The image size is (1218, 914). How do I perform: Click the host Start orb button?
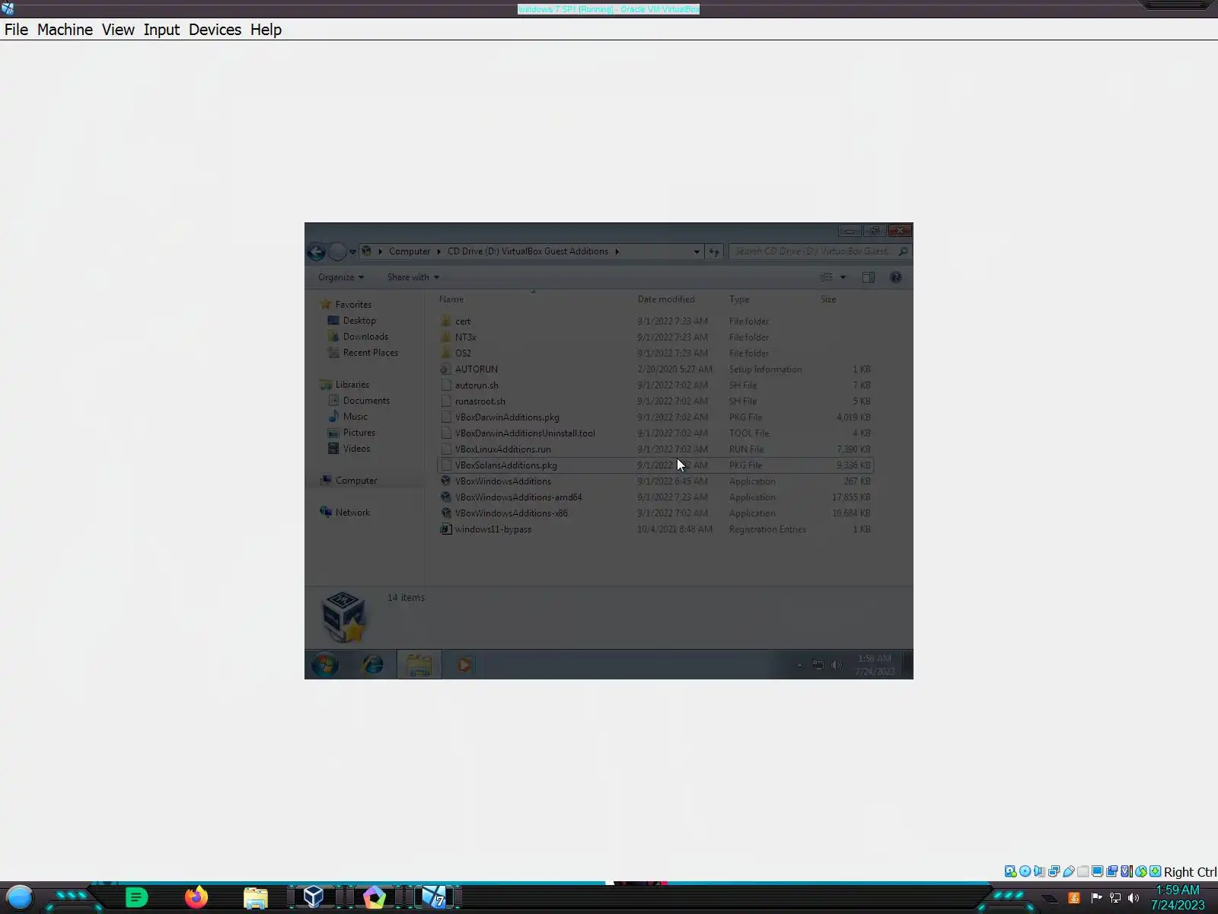pyautogui.click(x=20, y=897)
